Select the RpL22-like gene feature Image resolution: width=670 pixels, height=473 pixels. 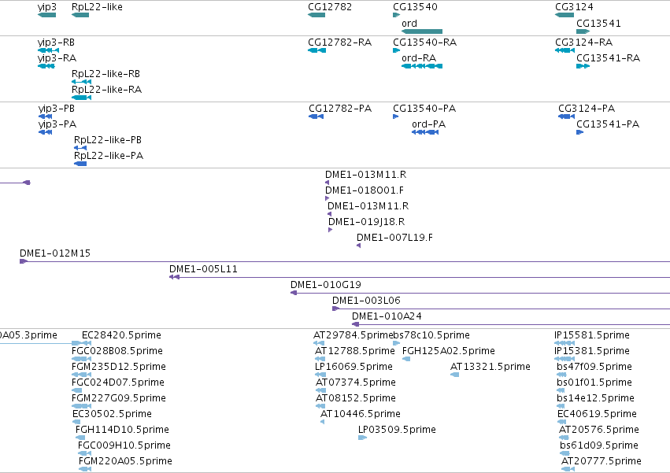pos(80,15)
